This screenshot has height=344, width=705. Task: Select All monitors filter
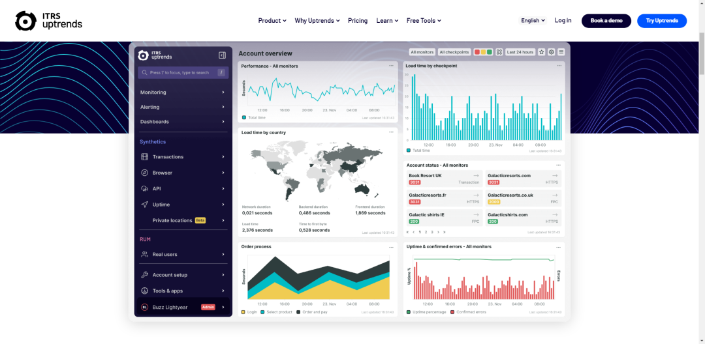(x=422, y=52)
